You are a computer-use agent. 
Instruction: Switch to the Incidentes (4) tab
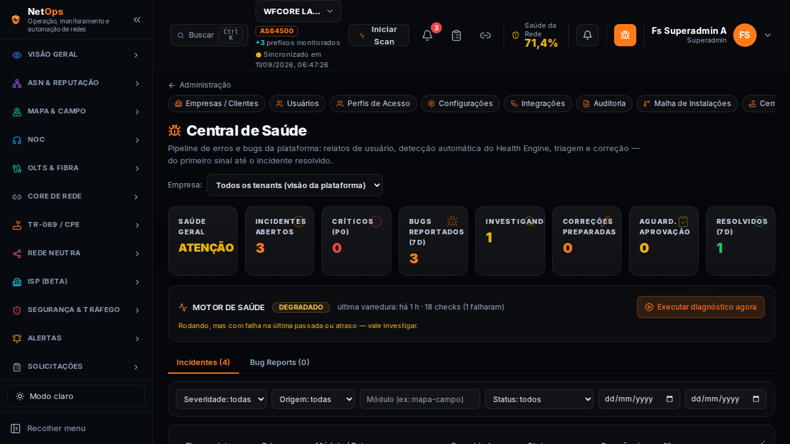(x=203, y=363)
